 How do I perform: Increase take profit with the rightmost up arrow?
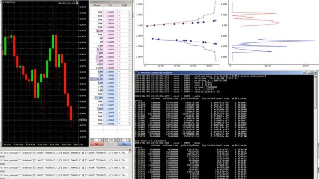(130, 140)
